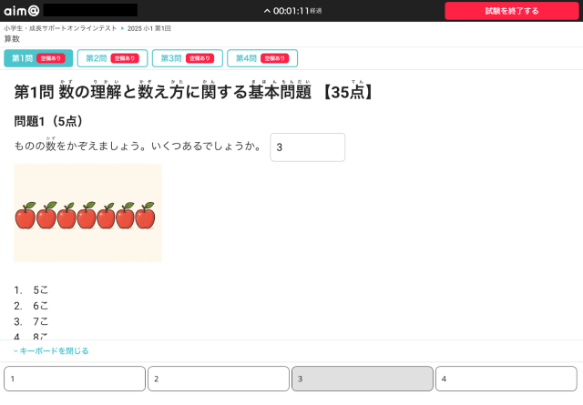This screenshot has width=583, height=405.
Task: Select the 第4問 tab
Action: [261, 58]
